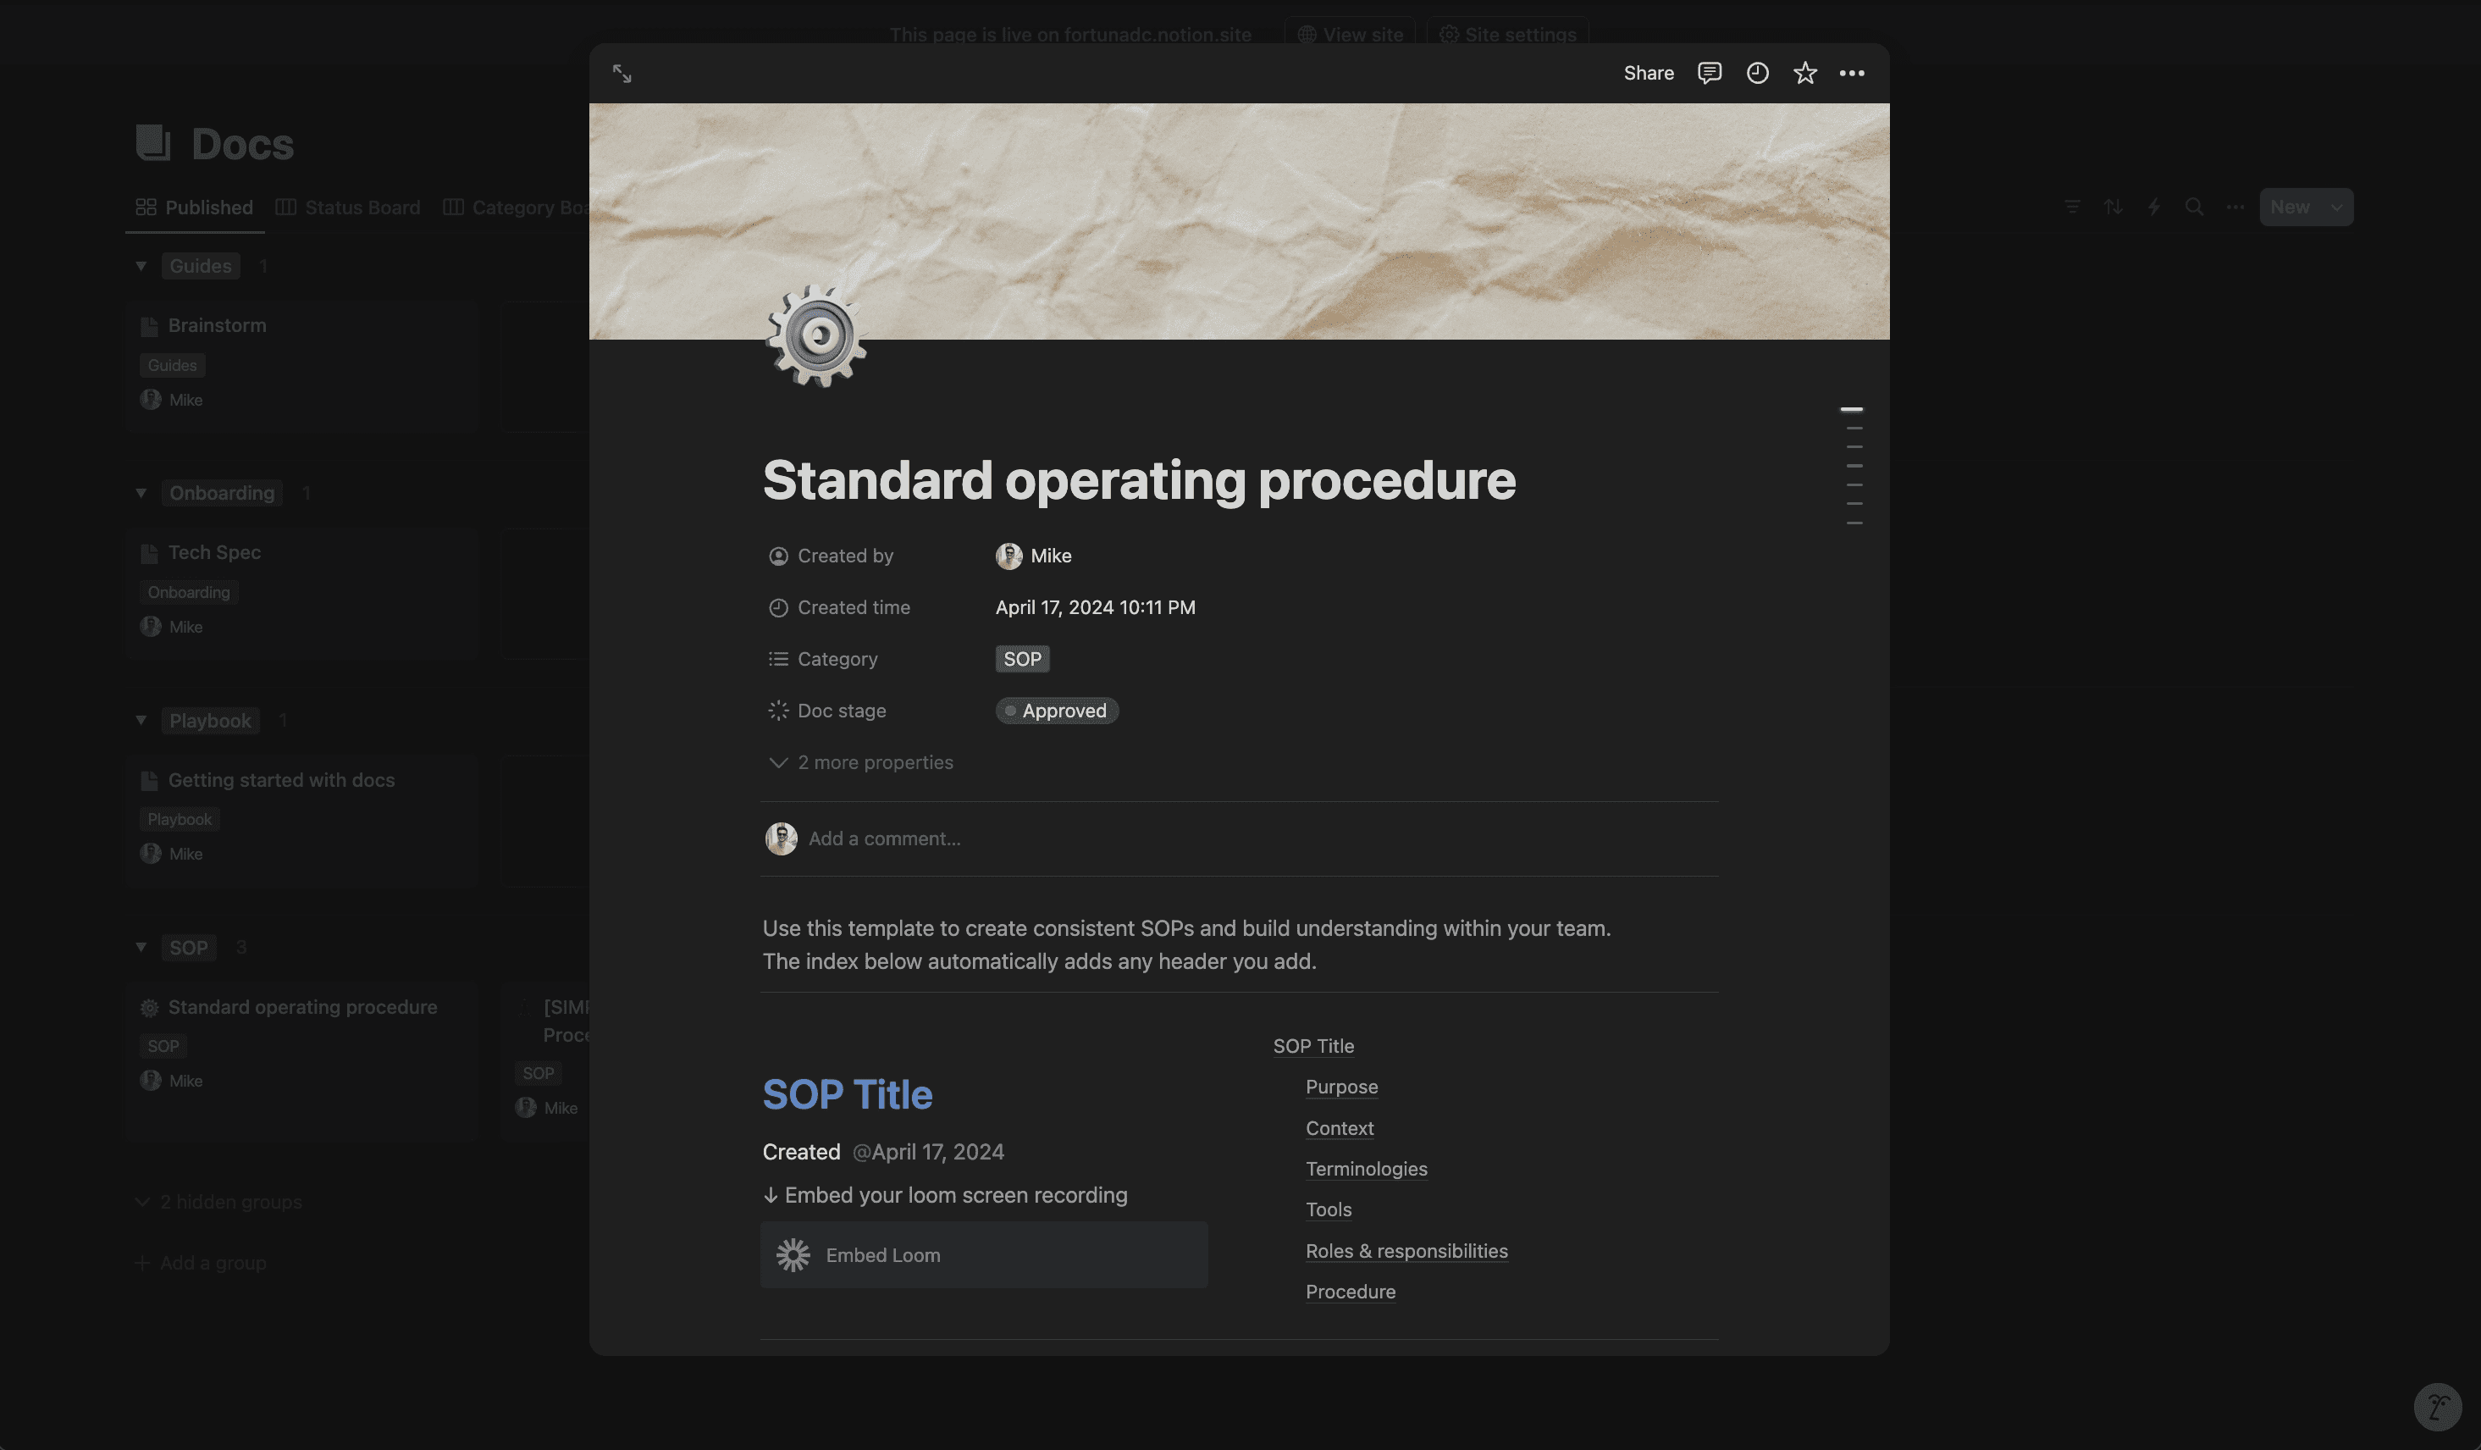Add page to favorites with star
Viewport: 2481px width, 1450px height.
coord(1804,73)
